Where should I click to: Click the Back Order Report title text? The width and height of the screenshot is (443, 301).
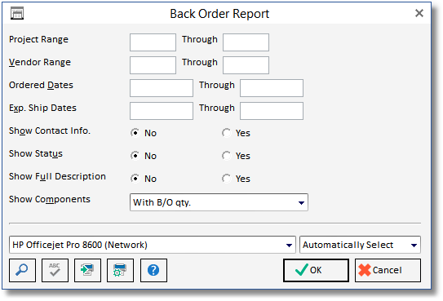[x=219, y=14]
